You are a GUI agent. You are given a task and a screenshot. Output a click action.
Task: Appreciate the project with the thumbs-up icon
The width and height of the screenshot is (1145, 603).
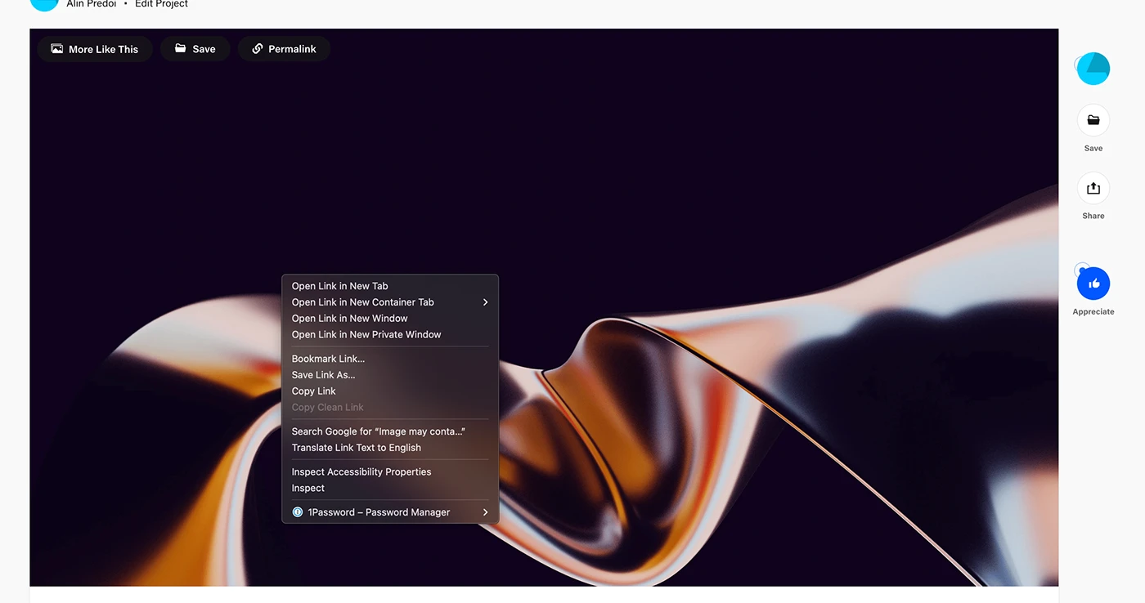1093,284
